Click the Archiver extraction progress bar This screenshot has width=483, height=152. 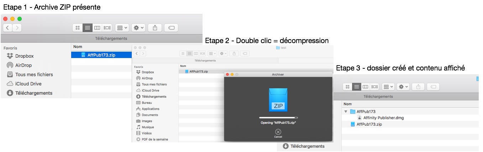278,117
